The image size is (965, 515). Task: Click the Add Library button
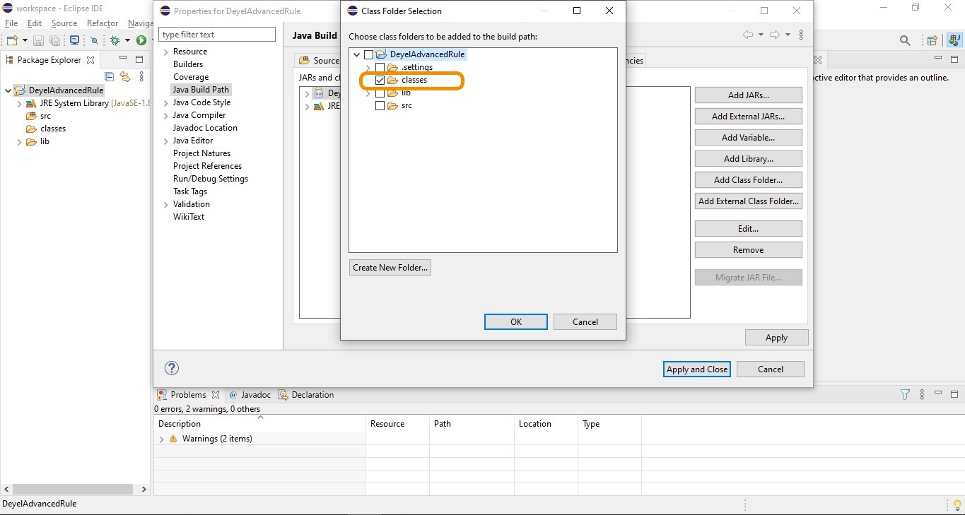749,158
